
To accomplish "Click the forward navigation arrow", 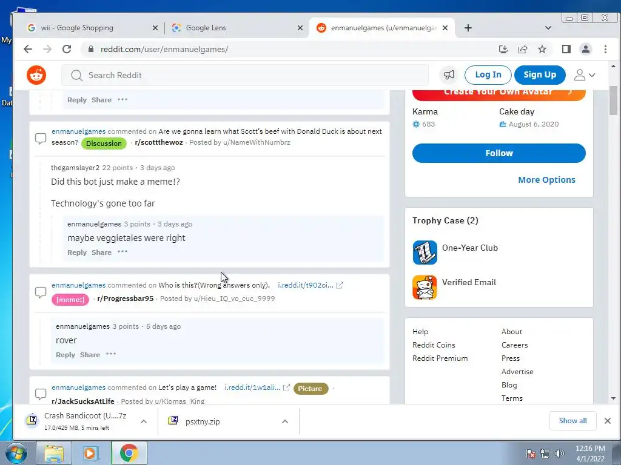I will (47, 49).
